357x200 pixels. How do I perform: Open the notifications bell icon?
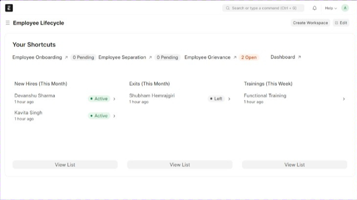click(x=315, y=8)
